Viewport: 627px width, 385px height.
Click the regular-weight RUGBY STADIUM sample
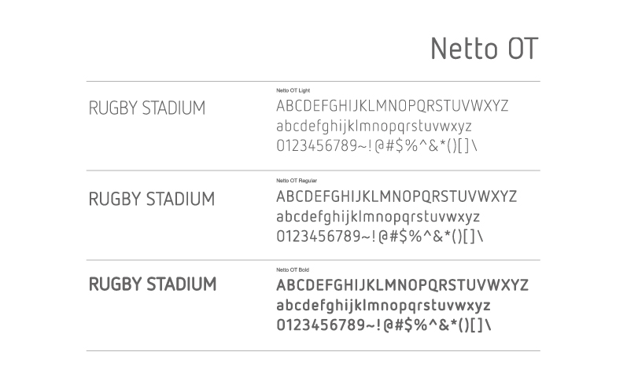coord(152,199)
